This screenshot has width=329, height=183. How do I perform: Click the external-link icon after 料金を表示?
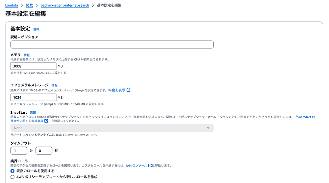coord(128,90)
